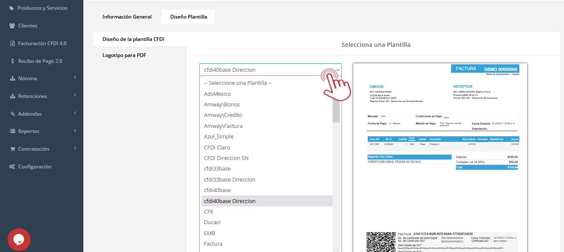This screenshot has height=252, width=564.
Task: Open the cfdi40base Direccion template dropdown
Action: [270, 70]
